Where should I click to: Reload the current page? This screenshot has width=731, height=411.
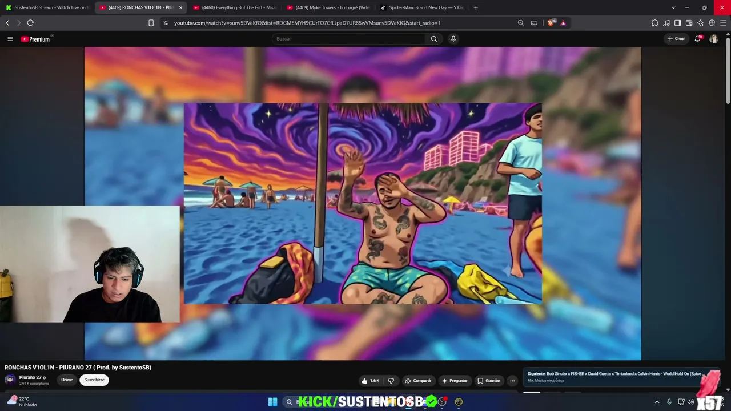point(30,23)
